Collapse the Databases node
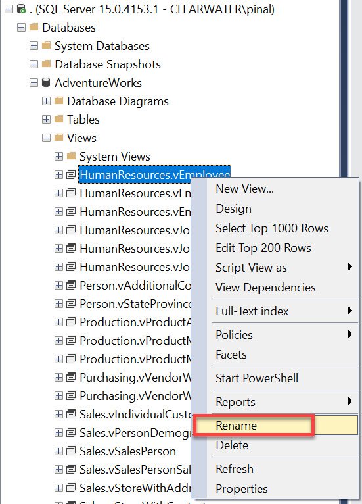The height and width of the screenshot is (504, 362). coord(21,28)
